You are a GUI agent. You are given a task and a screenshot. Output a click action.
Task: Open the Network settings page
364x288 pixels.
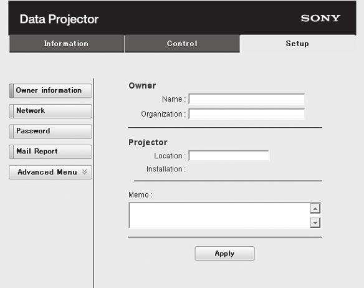tap(50, 111)
